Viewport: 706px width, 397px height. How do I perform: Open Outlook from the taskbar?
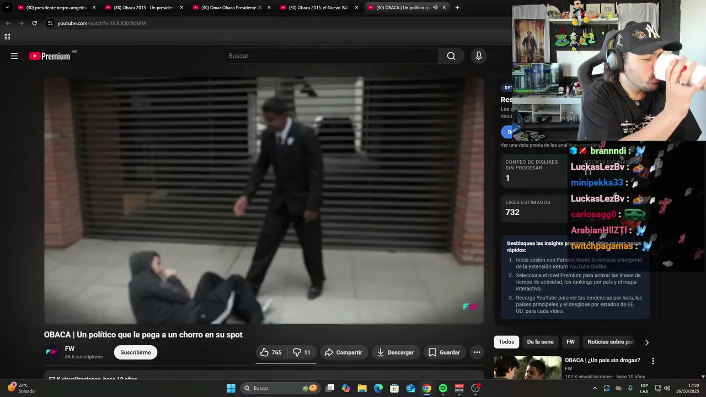tap(410, 388)
